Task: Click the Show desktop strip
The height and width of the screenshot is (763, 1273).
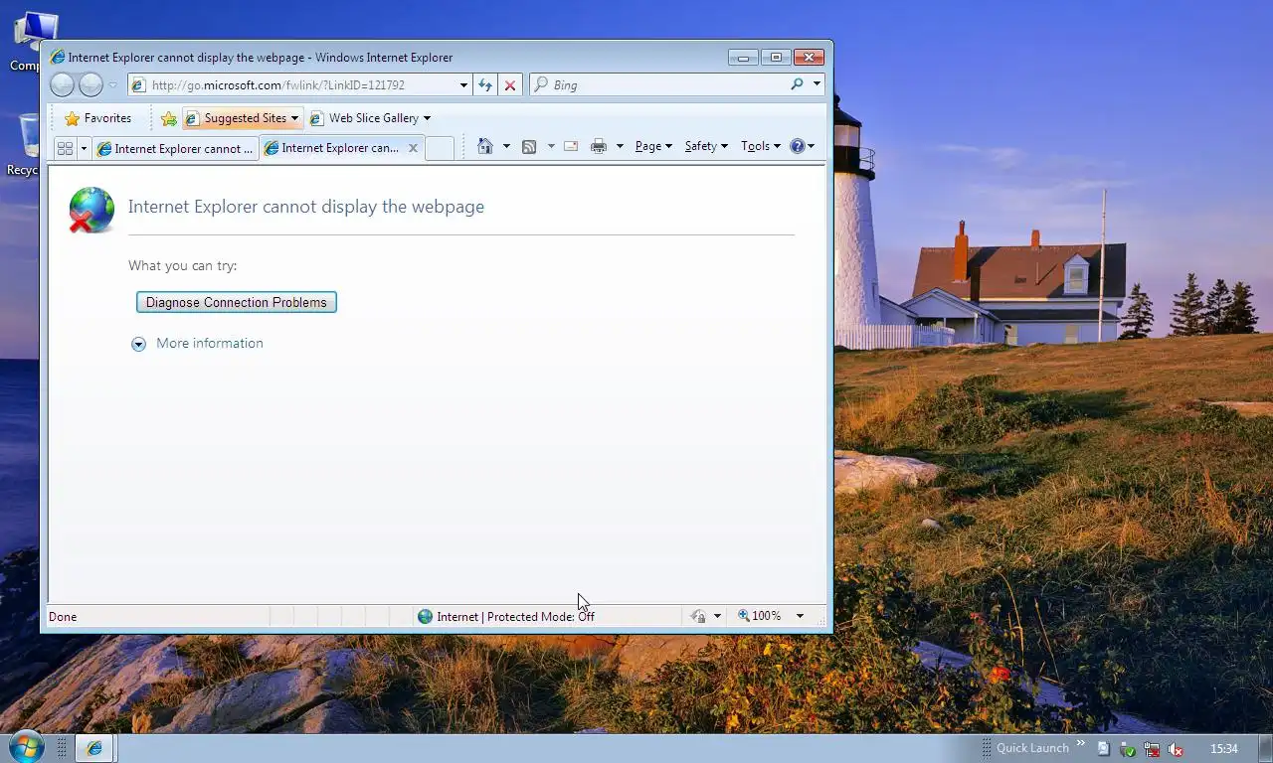Action: point(1266,748)
